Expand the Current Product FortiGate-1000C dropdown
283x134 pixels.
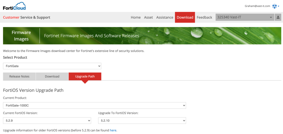(x=94, y=105)
